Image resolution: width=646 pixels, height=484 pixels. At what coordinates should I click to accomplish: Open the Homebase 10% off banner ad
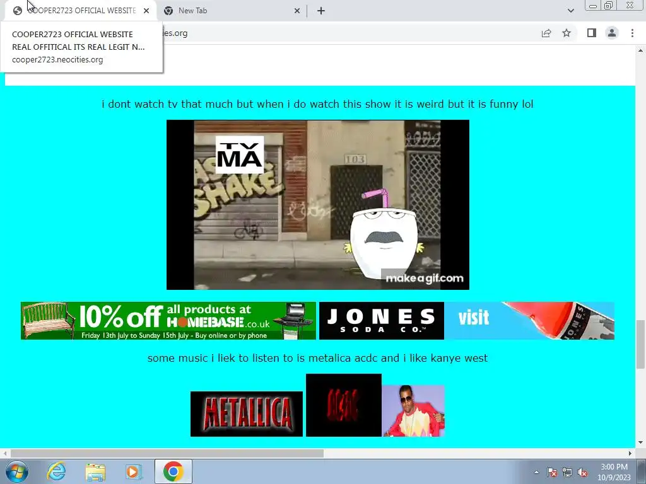click(x=168, y=321)
